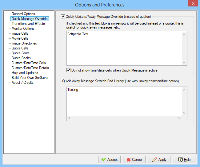Click the Apply button
Screen dimensions: 200x167
(159, 160)
